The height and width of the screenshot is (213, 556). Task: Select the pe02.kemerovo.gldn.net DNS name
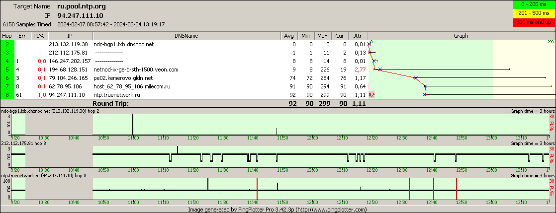tap(122, 78)
